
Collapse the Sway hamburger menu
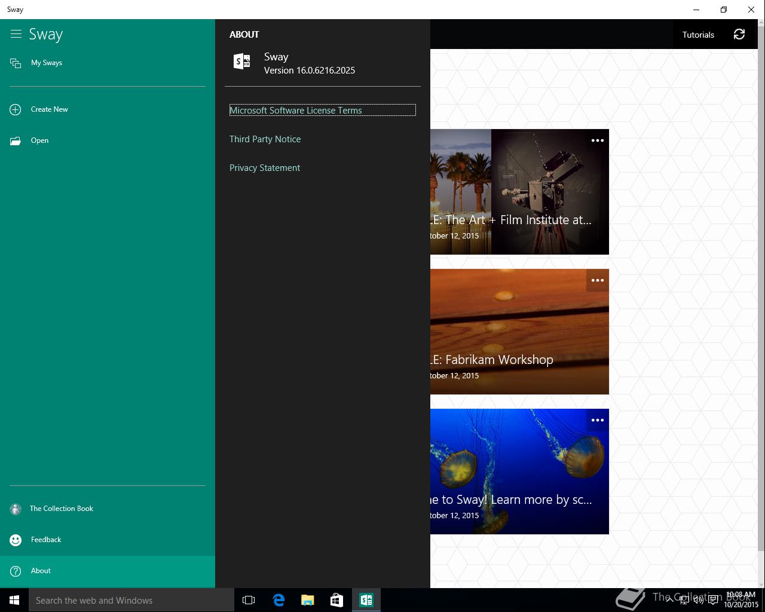click(x=16, y=34)
